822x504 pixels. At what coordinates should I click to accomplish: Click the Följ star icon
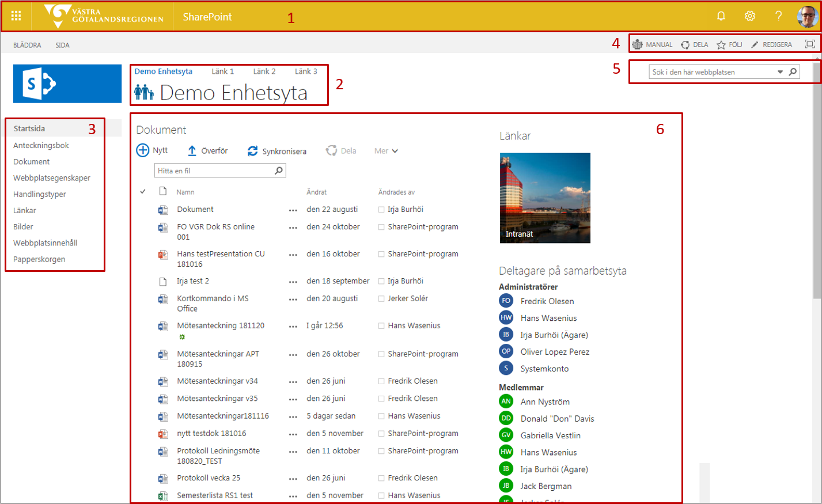coord(721,45)
